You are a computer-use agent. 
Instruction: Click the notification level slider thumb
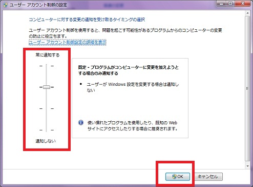click(x=47, y=87)
